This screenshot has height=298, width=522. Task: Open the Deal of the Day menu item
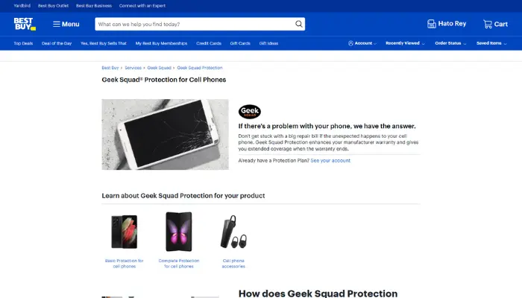(x=57, y=43)
